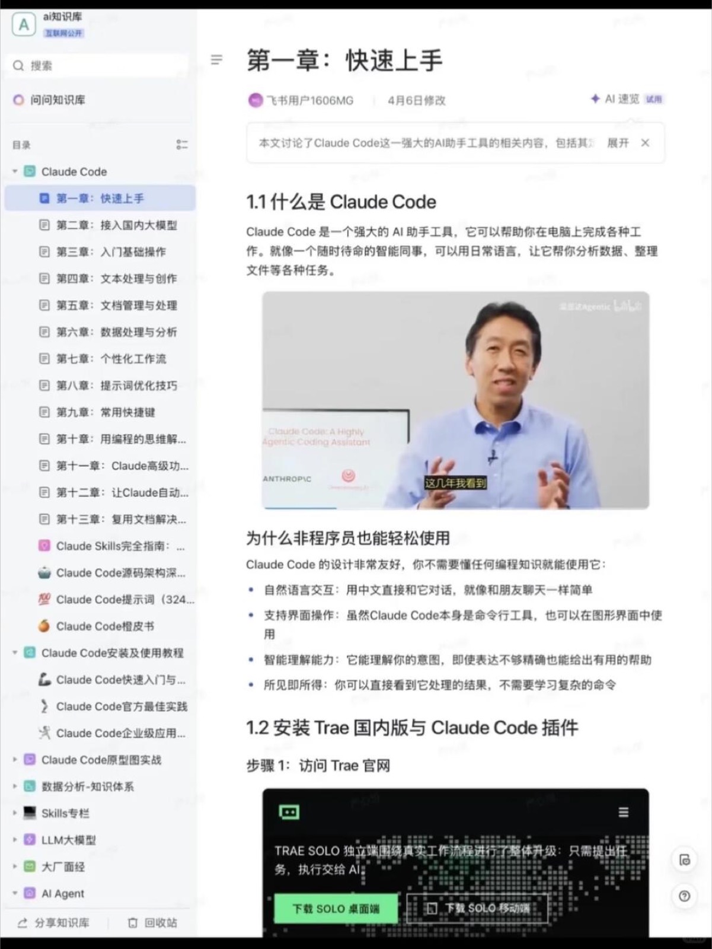
Task: Click the search field in sidebar
Action: coord(98,65)
